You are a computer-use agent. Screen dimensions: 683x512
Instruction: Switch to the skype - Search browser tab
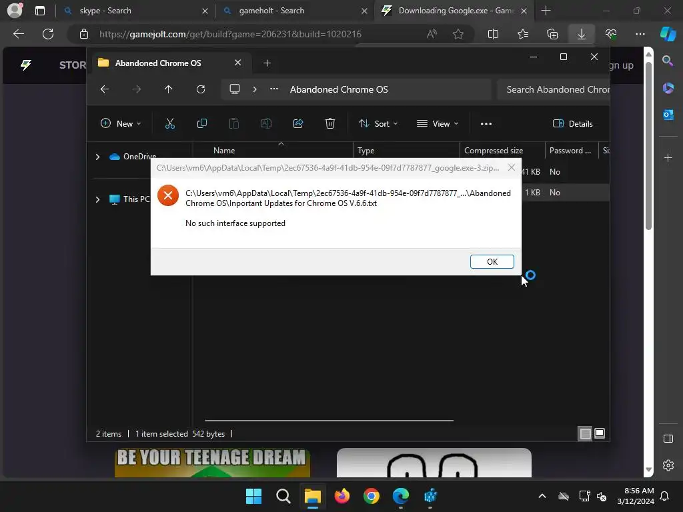tap(135, 11)
